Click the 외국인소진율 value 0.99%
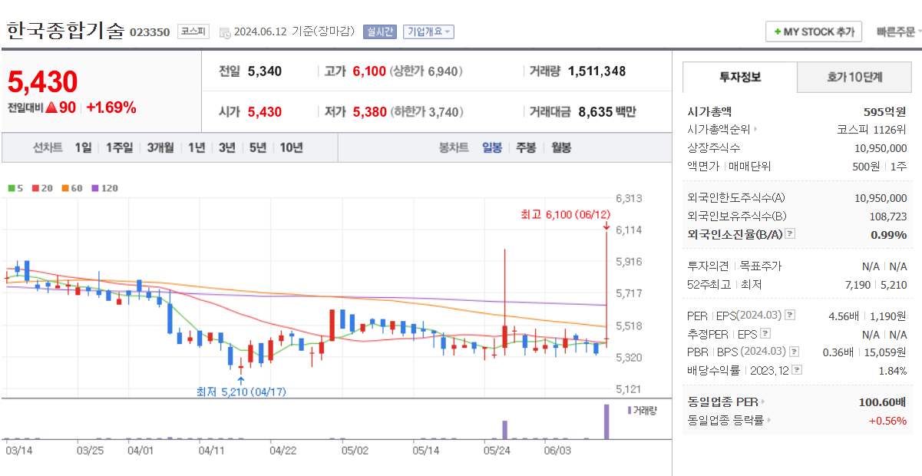The image size is (922, 476). click(888, 235)
